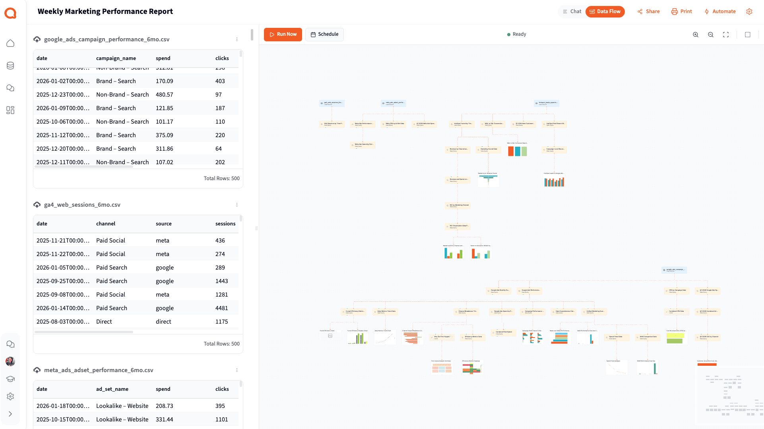Expand the sidebar with the chevron arrow

(x=10, y=414)
